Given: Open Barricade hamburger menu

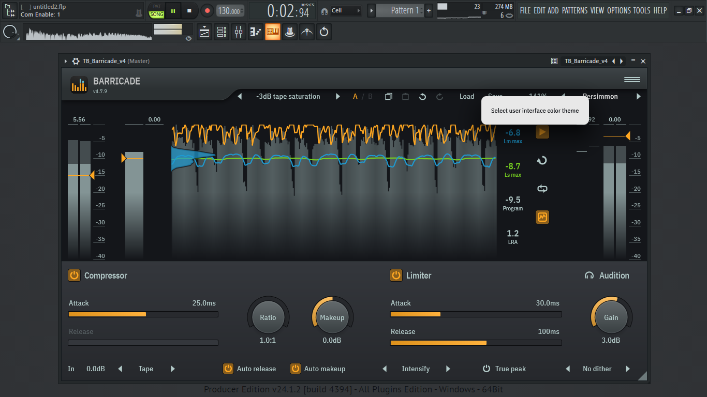Looking at the screenshot, I should (632, 80).
